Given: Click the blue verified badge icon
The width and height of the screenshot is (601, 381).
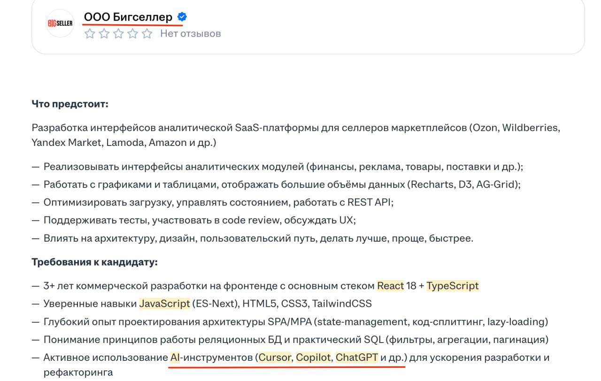Looking at the screenshot, I should [x=183, y=17].
